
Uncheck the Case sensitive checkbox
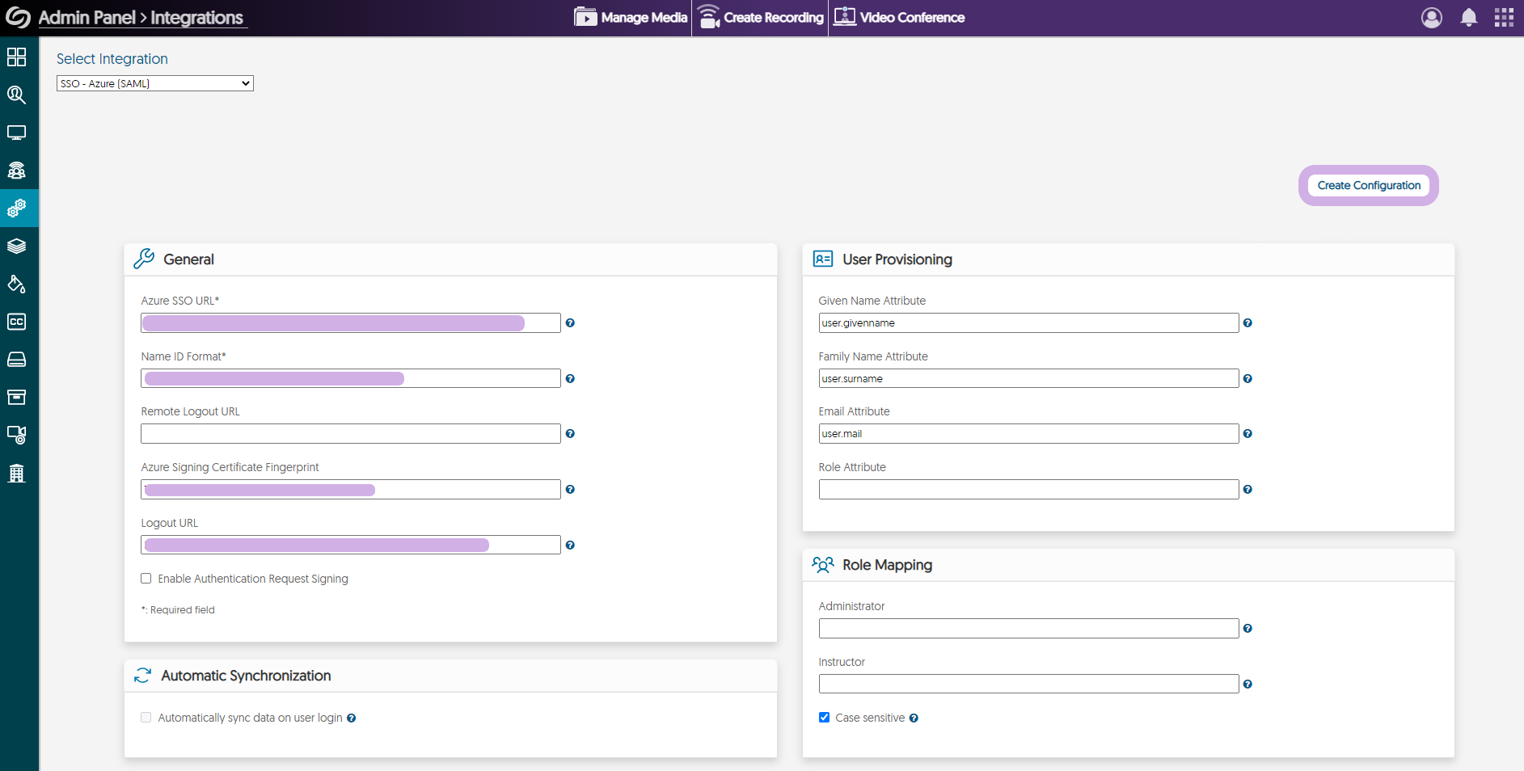pyautogui.click(x=824, y=718)
